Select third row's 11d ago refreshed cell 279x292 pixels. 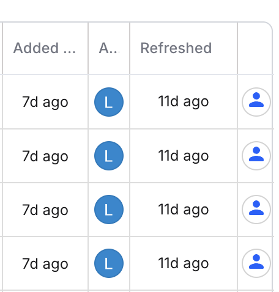184,210
